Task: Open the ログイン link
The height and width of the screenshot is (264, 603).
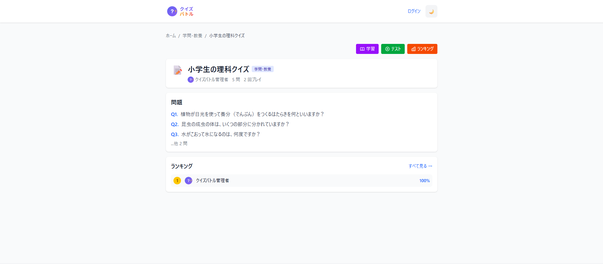Action: click(x=414, y=11)
